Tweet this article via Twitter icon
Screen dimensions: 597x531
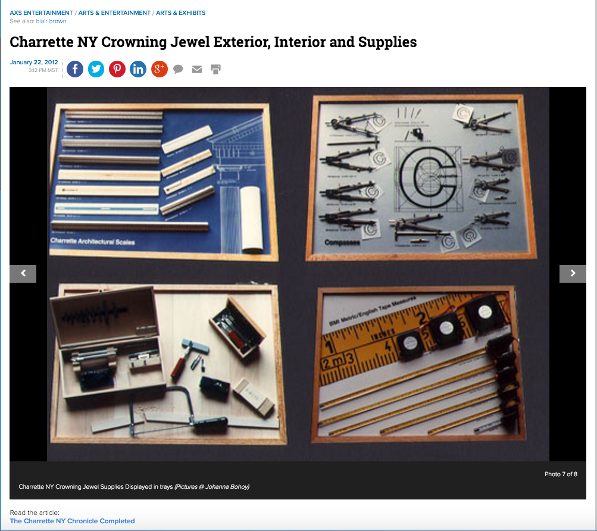click(96, 69)
